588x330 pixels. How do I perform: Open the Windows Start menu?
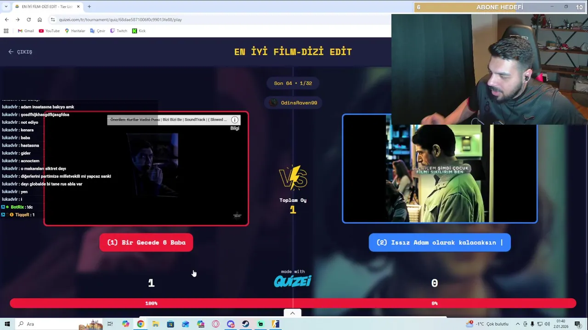[7, 324]
